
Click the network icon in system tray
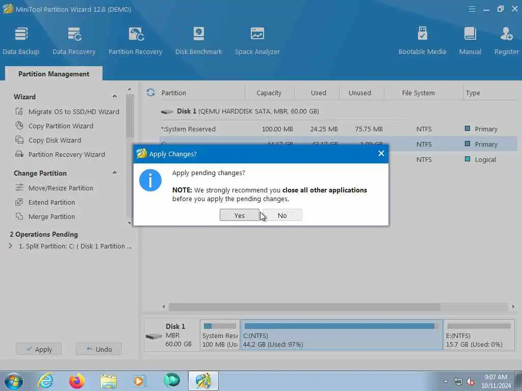click(x=458, y=382)
